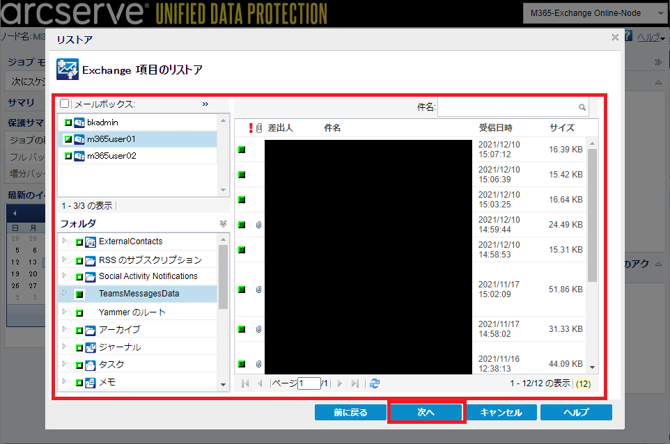Click the (12) selected count indicator
The image size is (670, 444).
point(583,384)
